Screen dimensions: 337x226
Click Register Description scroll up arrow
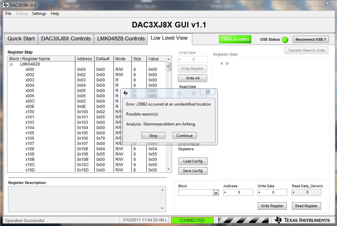pos(162,190)
